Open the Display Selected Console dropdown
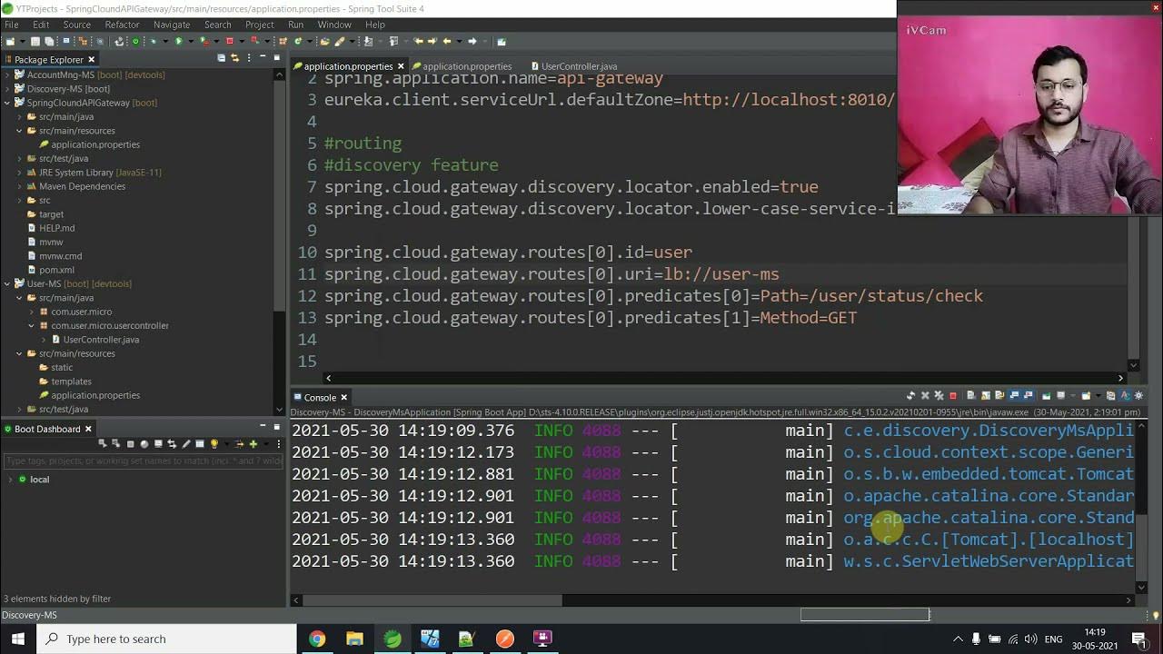Screen dimensions: 1163x654 tap(1073, 396)
